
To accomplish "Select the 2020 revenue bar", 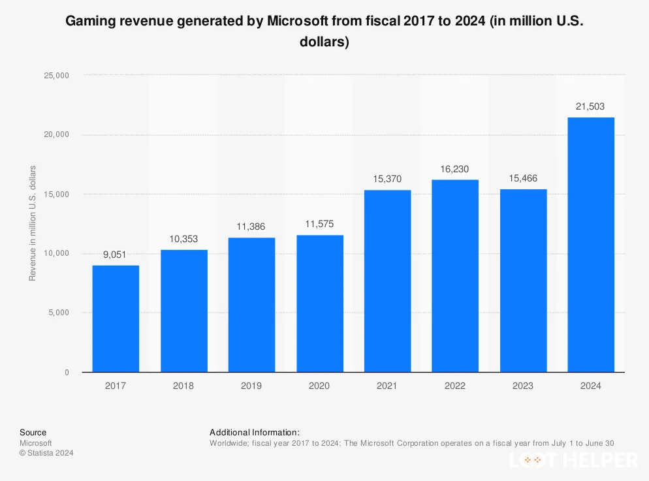I will 319,303.
